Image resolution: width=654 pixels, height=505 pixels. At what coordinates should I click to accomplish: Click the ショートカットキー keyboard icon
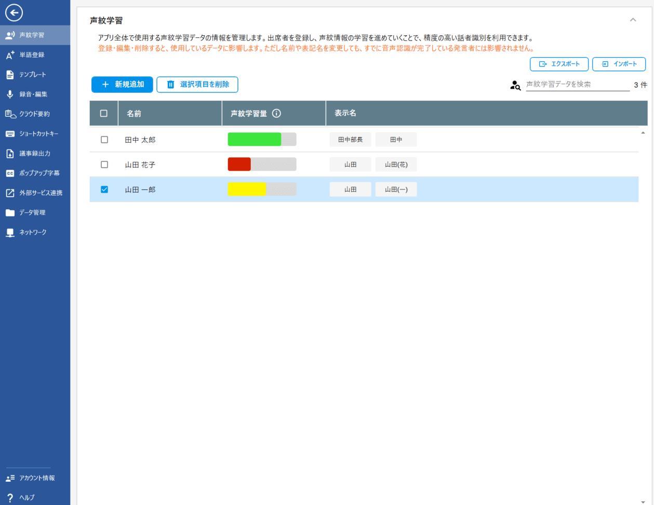pyautogui.click(x=10, y=134)
